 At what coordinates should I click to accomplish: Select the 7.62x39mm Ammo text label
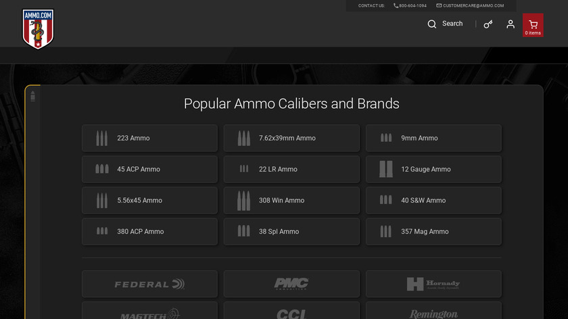[287, 139]
